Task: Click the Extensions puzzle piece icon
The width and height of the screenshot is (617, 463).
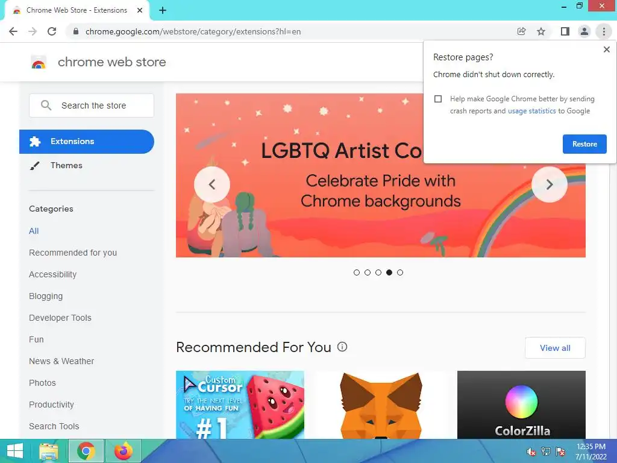Action: point(35,141)
